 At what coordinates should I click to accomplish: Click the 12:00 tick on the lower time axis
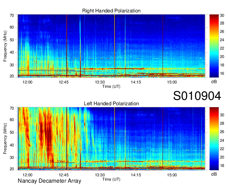coord(27,175)
